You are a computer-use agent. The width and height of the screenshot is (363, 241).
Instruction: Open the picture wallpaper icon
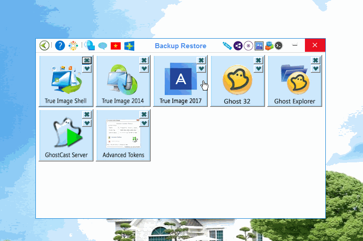pos(259,45)
